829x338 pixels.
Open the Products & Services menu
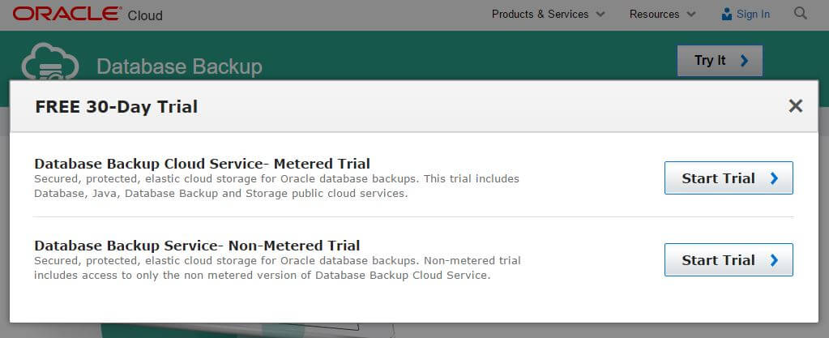pos(541,14)
